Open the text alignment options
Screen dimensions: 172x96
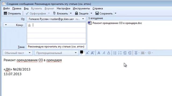137,53
